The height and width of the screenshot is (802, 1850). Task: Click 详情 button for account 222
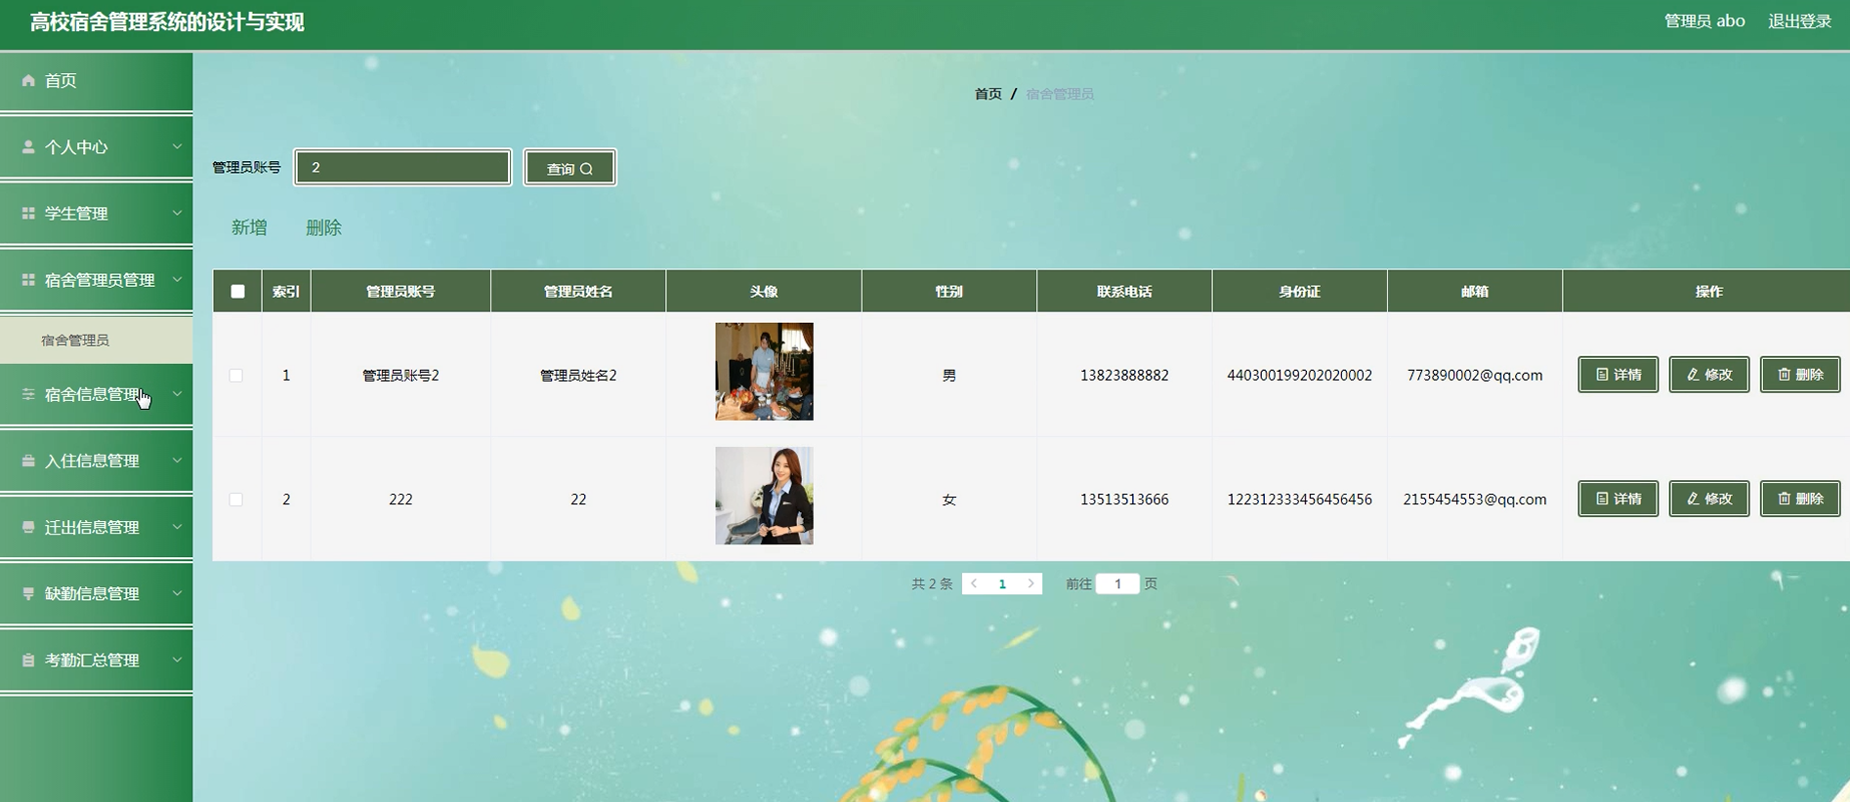(1618, 499)
